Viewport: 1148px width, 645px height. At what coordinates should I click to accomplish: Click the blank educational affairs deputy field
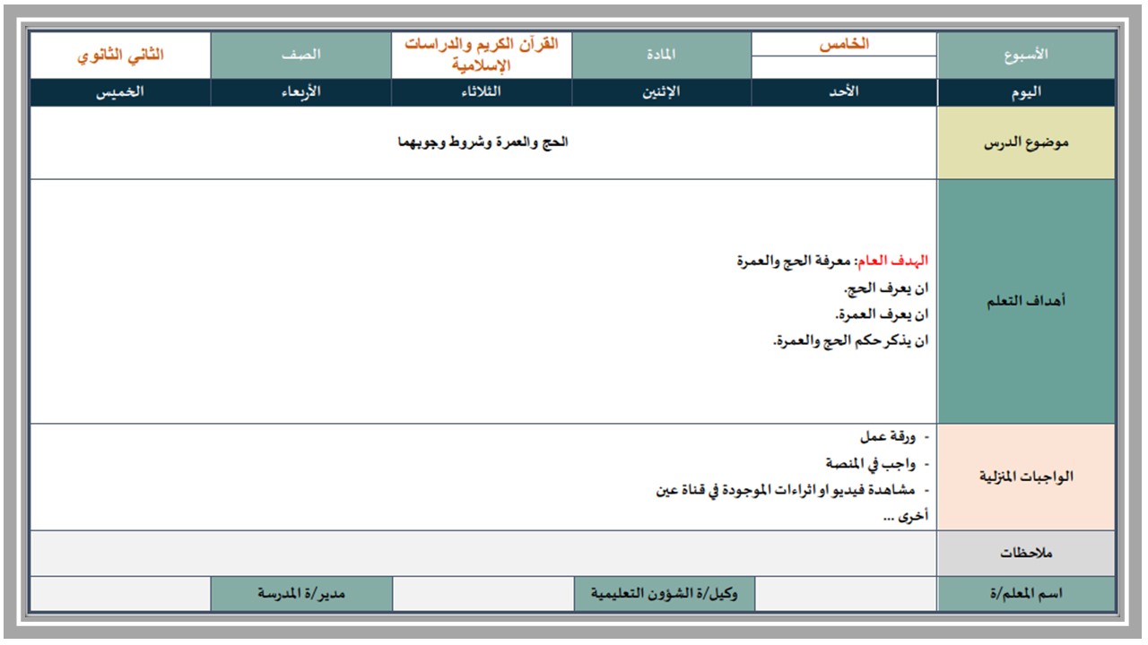[483, 595]
